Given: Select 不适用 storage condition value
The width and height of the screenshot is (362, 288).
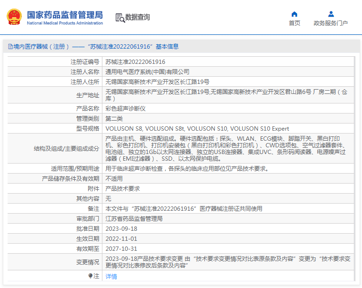Looking at the screenshot, I should click(114, 179).
